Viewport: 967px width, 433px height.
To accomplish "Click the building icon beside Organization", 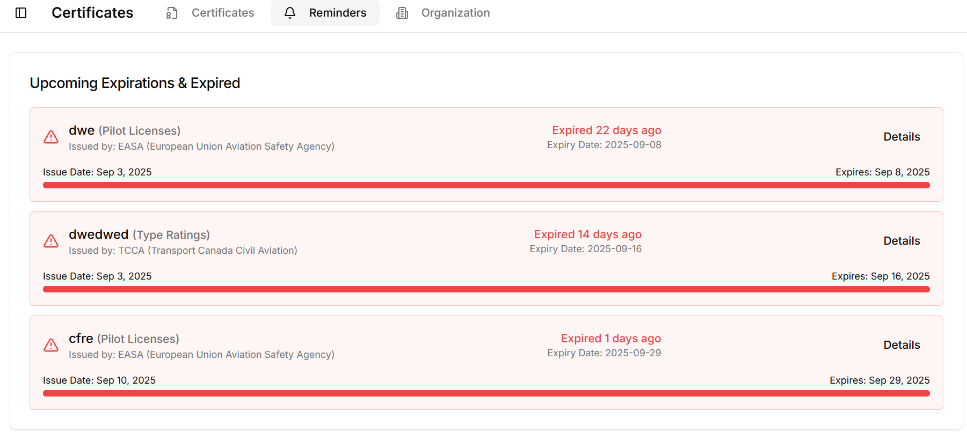I will [402, 13].
